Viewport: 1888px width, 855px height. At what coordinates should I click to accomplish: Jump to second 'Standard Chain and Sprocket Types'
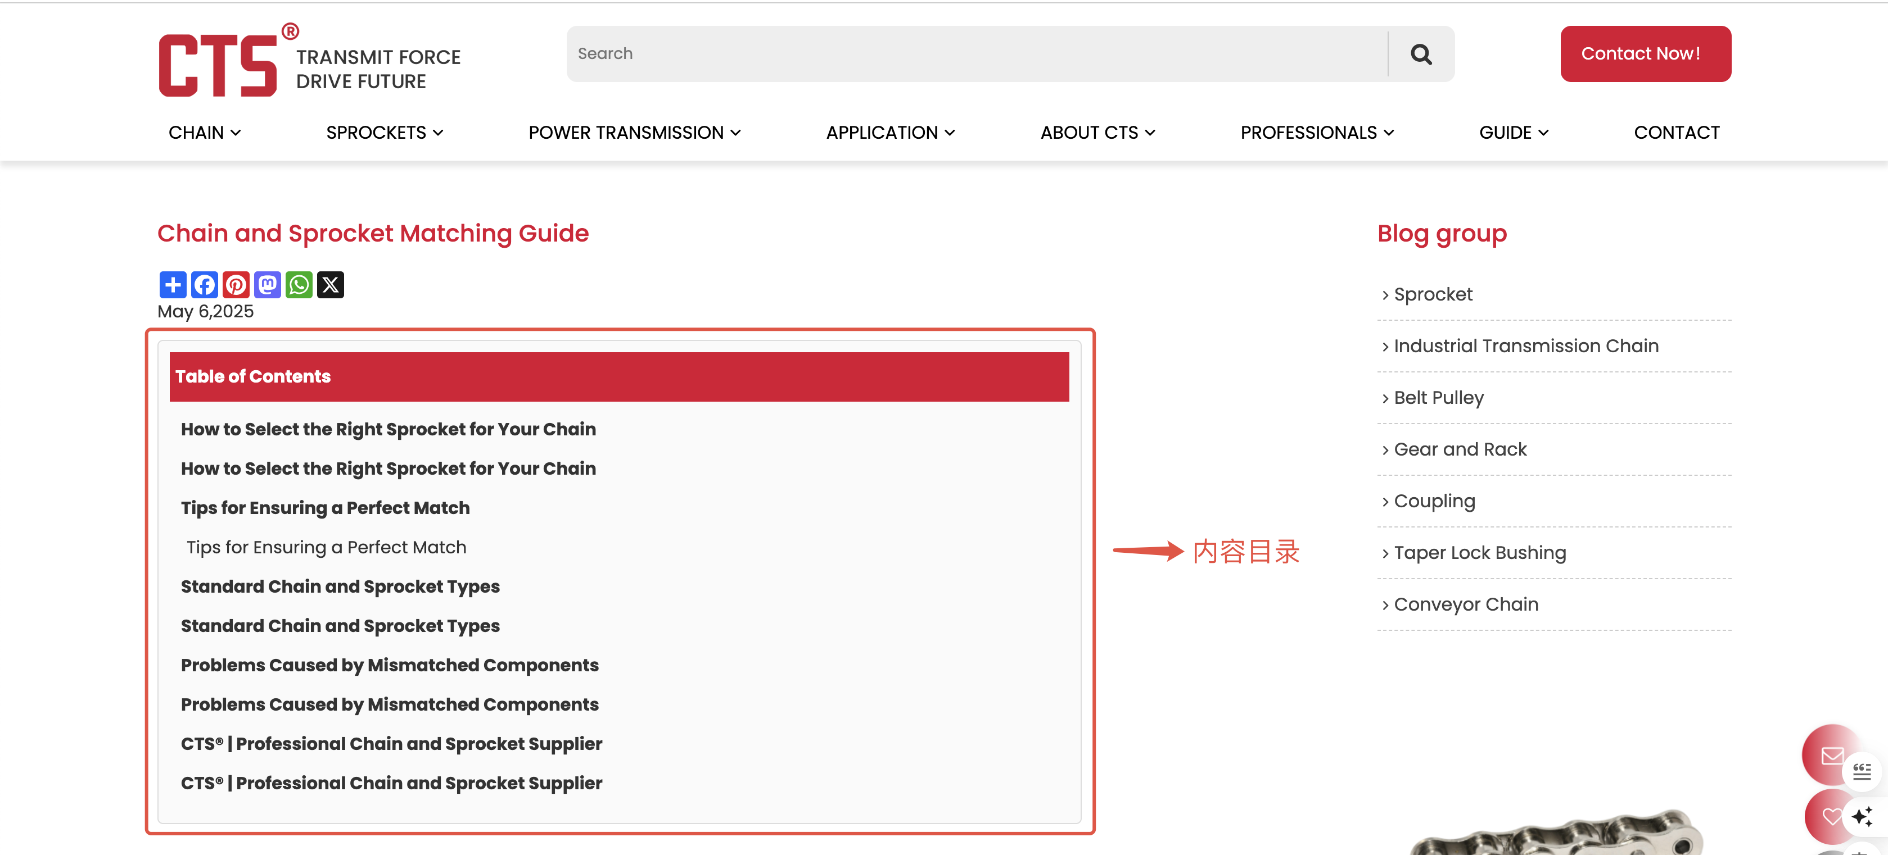tap(340, 626)
